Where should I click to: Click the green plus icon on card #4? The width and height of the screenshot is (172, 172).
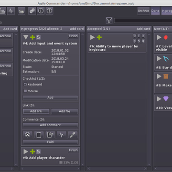(x=32, y=37)
